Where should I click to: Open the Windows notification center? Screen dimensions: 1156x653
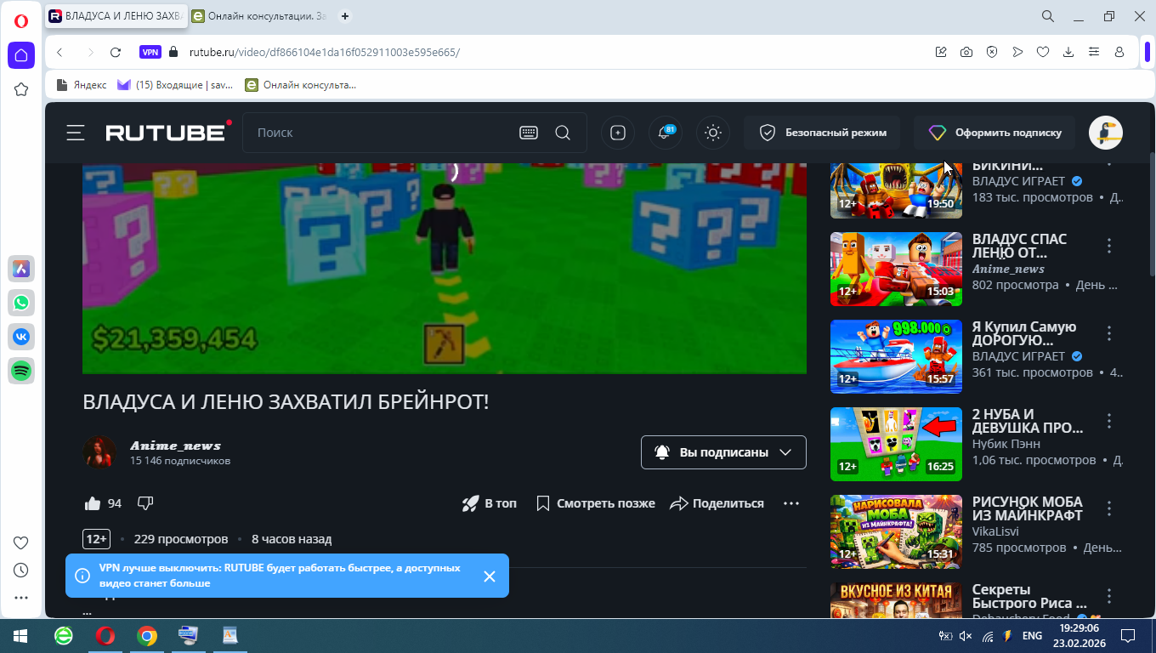(x=1128, y=636)
